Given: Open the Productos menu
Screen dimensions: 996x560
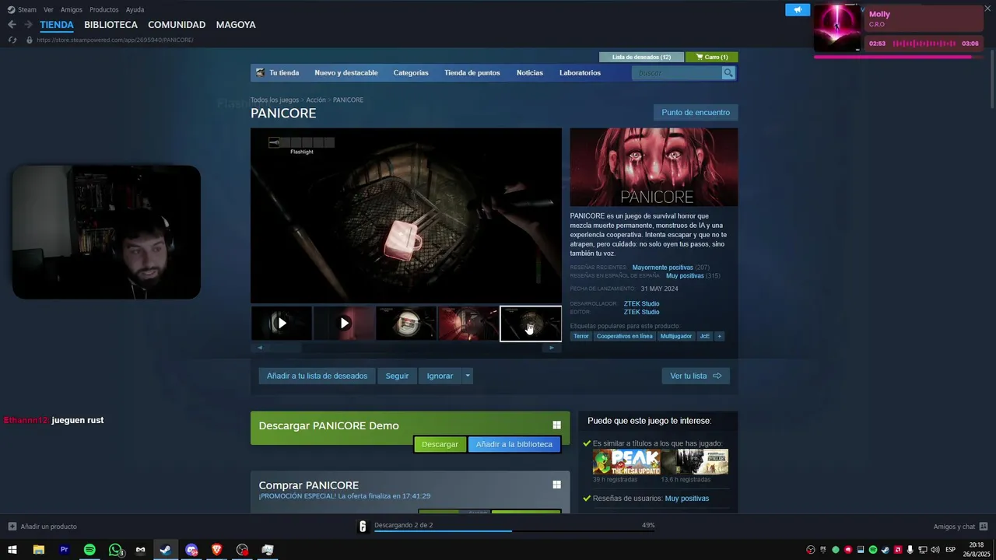Looking at the screenshot, I should click(104, 10).
